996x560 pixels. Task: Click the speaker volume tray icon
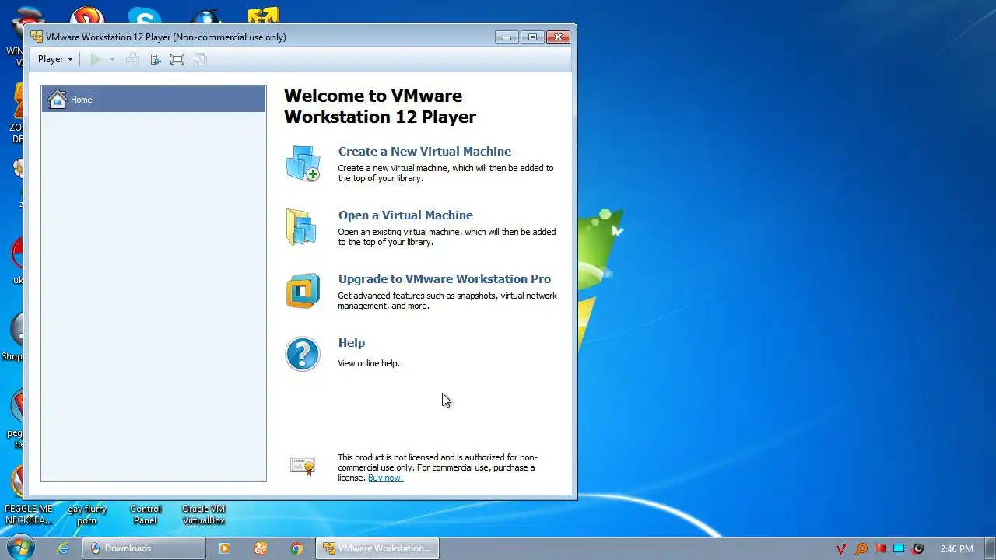point(918,549)
